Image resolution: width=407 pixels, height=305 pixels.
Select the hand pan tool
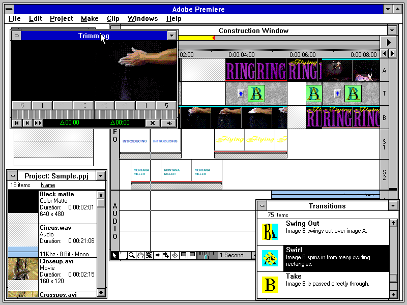[x=140, y=255]
